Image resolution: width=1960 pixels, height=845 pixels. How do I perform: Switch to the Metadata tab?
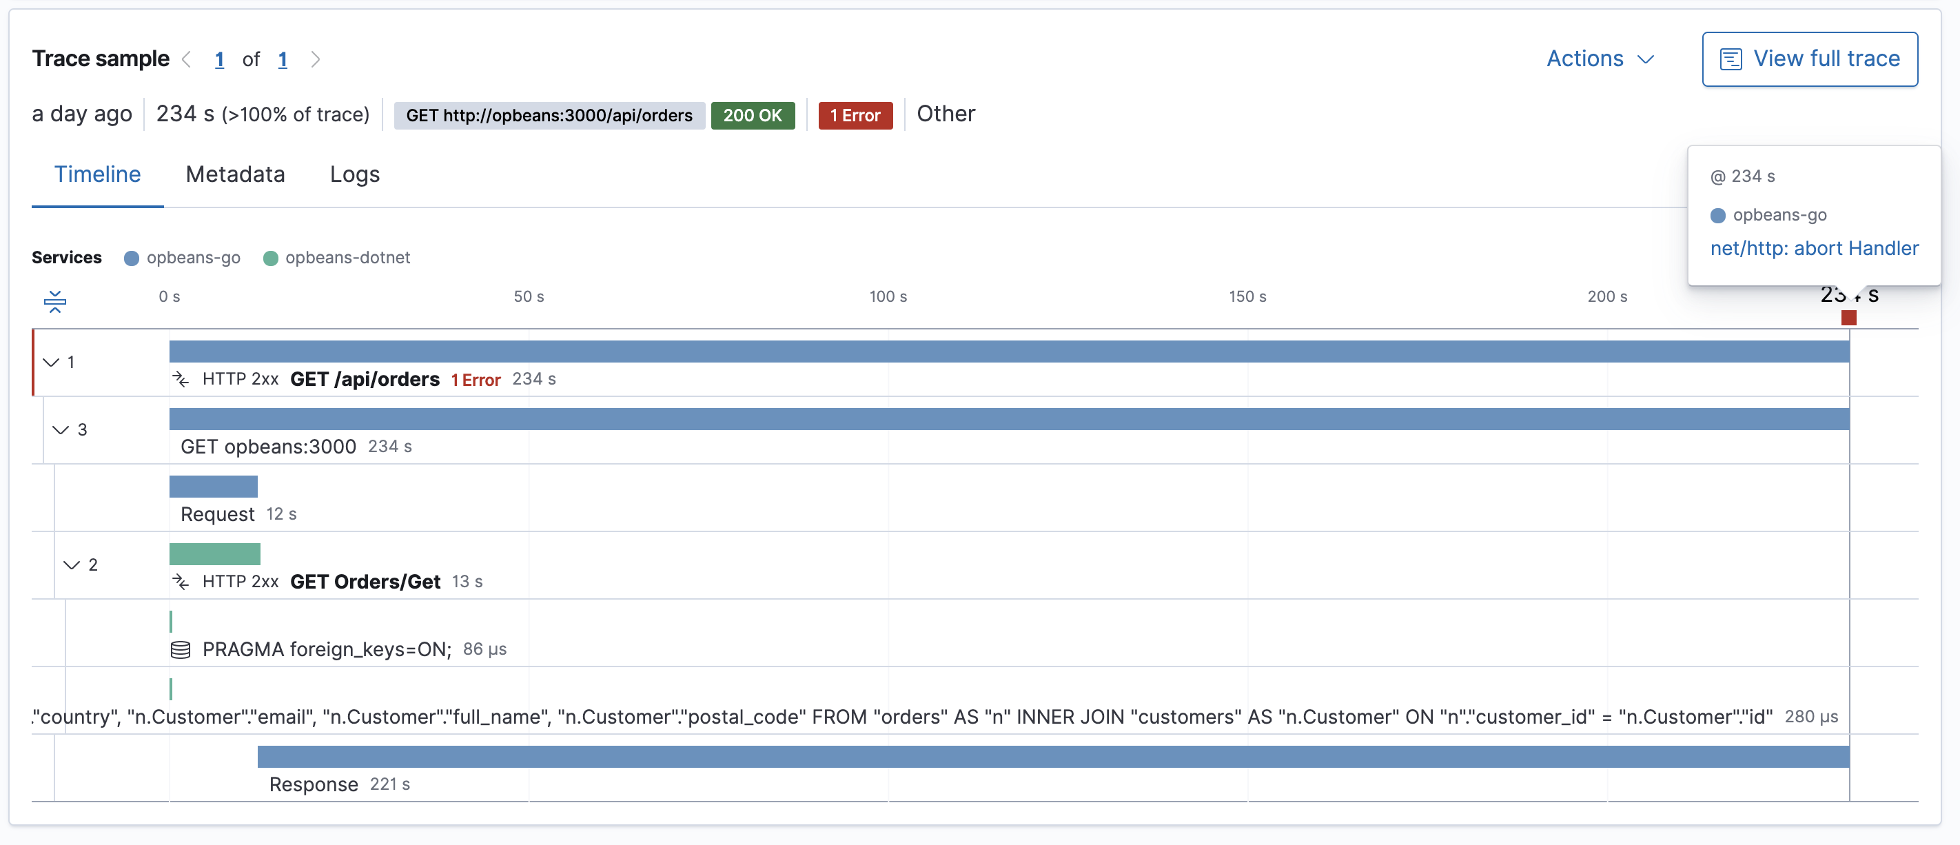[234, 174]
